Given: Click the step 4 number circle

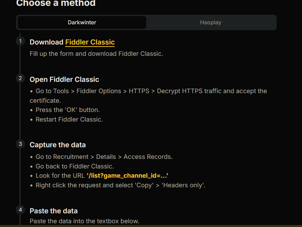Looking at the screenshot, I should [x=21, y=210].
